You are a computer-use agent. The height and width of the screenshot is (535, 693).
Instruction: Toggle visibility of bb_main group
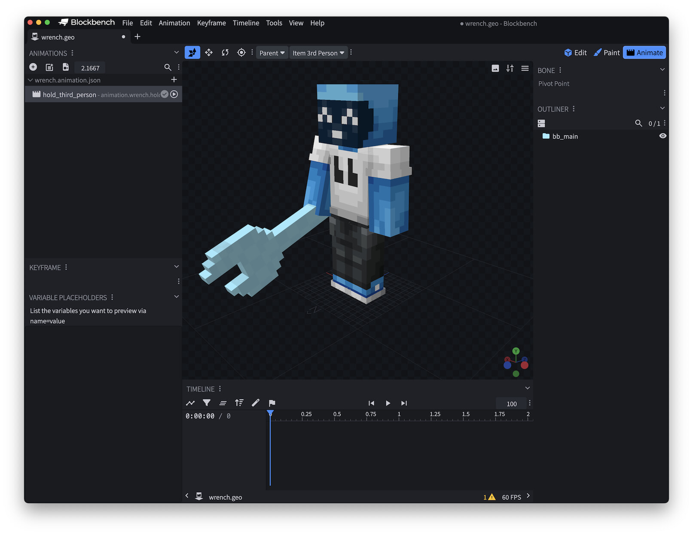click(663, 136)
